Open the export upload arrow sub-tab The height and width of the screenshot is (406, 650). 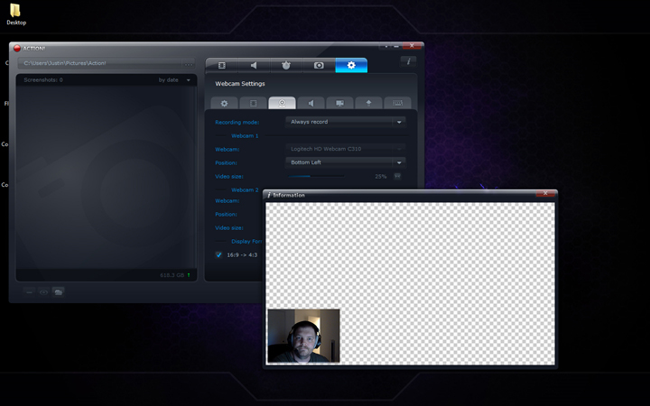coord(368,103)
